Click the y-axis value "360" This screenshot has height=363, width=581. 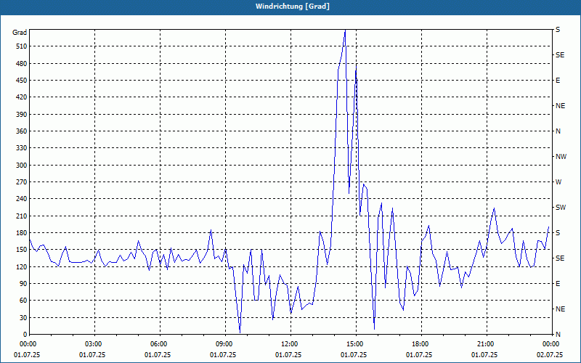point(22,131)
